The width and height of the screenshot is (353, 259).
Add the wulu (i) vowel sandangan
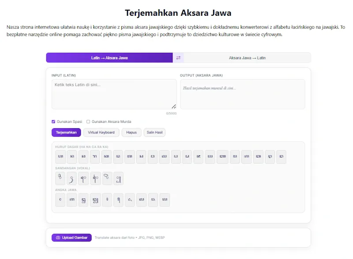(x=60, y=178)
